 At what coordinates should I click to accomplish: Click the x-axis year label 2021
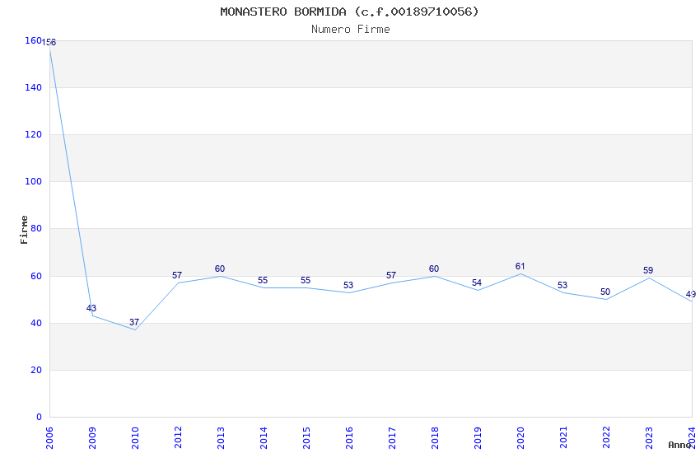(x=564, y=437)
